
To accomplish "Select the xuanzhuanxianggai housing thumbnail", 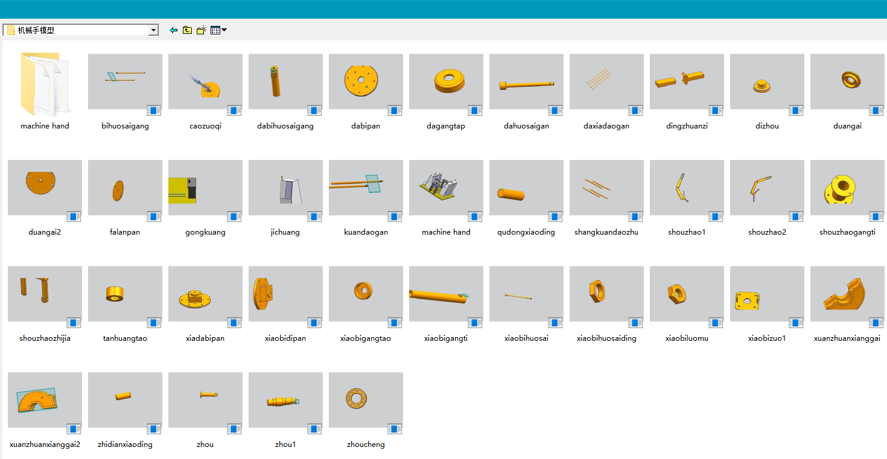I will pyautogui.click(x=847, y=294).
